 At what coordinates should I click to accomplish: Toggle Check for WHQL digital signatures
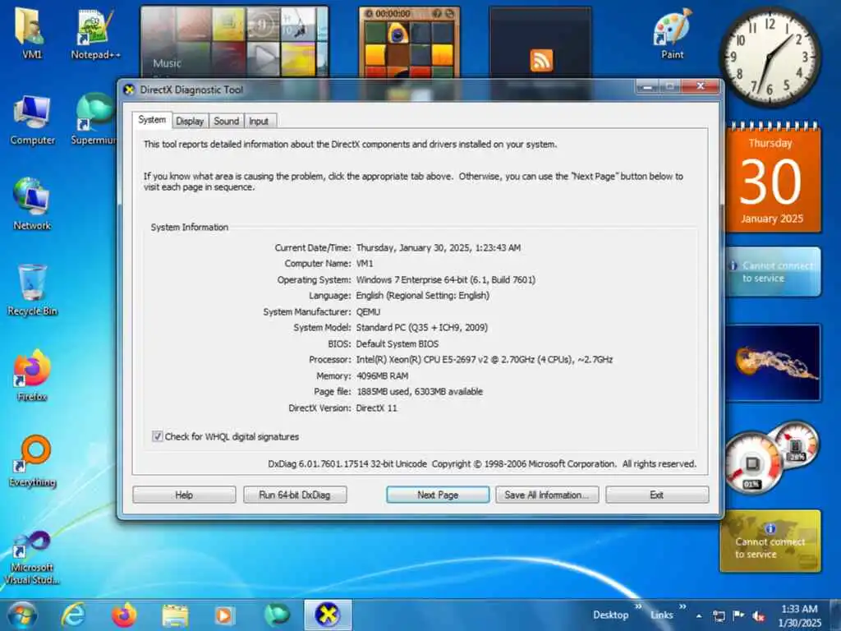(157, 436)
